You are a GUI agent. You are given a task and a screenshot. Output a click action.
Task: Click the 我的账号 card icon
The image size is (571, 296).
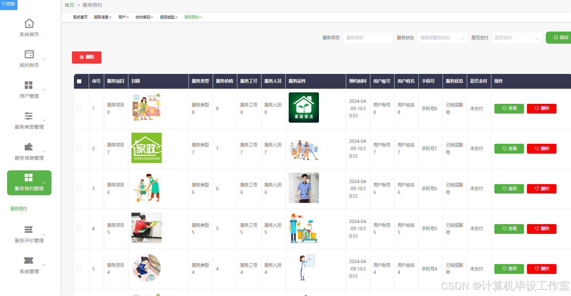pyautogui.click(x=29, y=54)
